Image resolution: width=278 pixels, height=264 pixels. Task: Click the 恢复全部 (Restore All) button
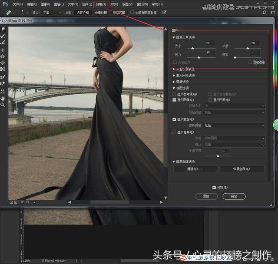click(x=242, y=169)
